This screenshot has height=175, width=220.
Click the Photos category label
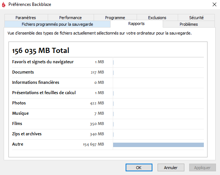tap(19, 103)
